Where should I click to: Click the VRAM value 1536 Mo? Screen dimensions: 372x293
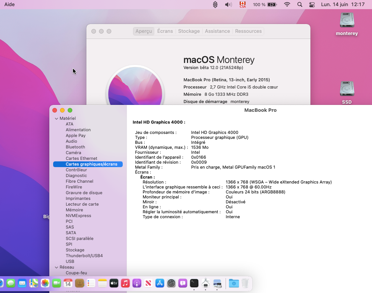tap(200, 147)
